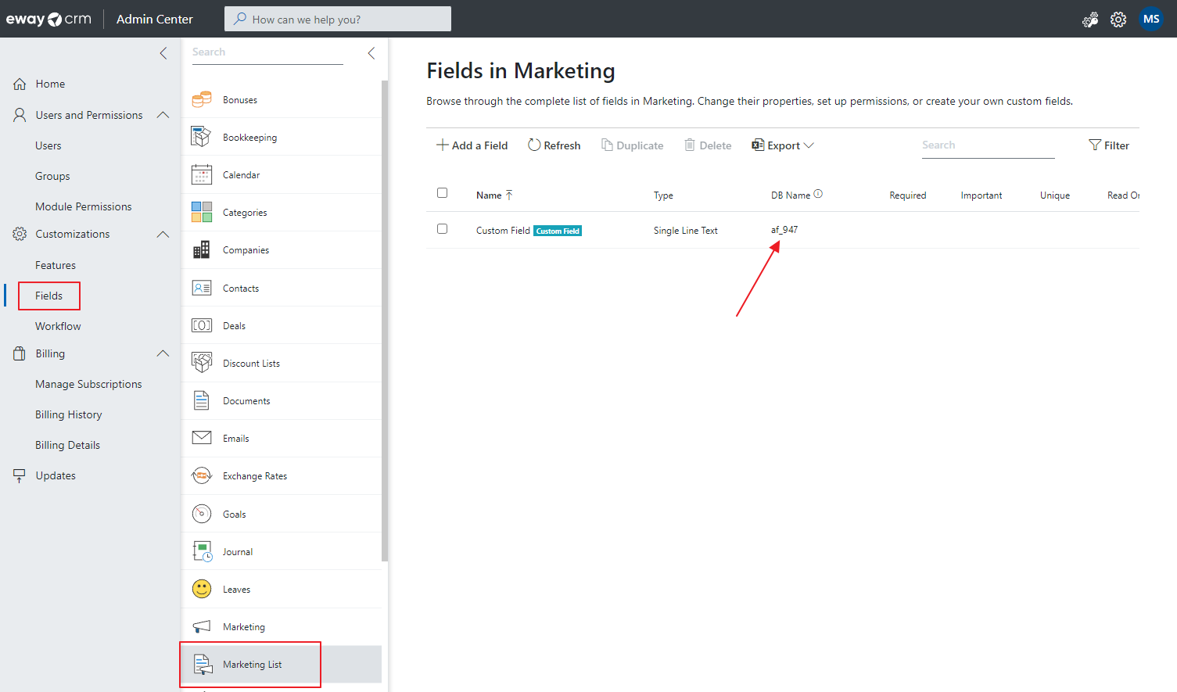1177x692 pixels.
Task: Collapse the left navigation sidebar
Action: (x=163, y=53)
